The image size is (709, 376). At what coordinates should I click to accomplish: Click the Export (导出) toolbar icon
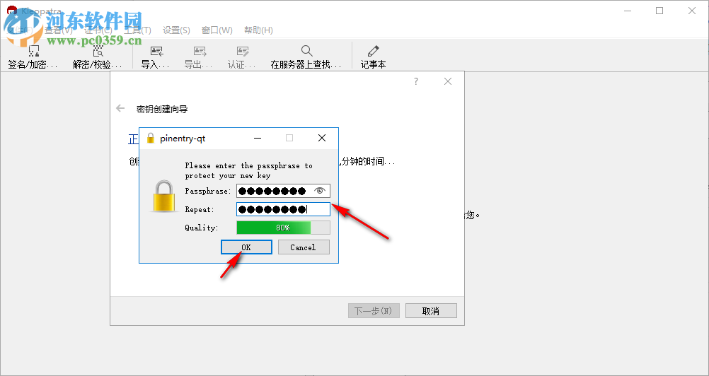(x=200, y=51)
